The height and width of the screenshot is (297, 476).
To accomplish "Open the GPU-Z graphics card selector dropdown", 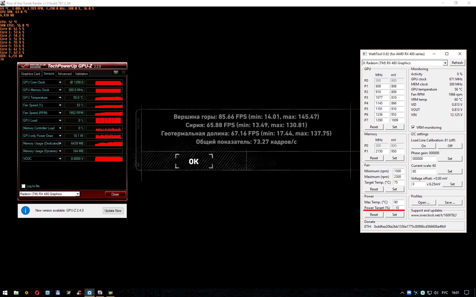I will click(x=78, y=194).
